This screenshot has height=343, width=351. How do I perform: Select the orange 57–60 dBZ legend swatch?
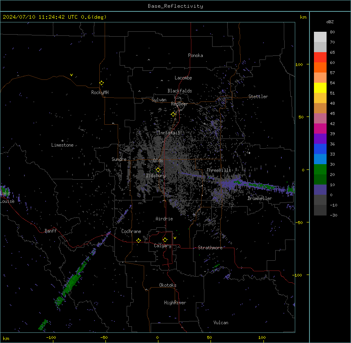[320, 67]
